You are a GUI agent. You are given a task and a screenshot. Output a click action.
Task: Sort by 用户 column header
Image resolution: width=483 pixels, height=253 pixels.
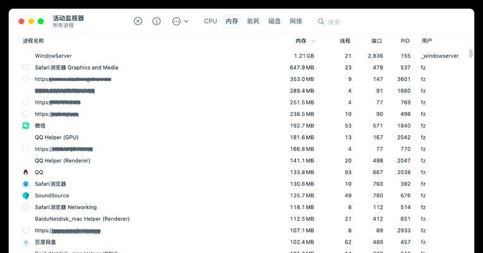tap(427, 40)
